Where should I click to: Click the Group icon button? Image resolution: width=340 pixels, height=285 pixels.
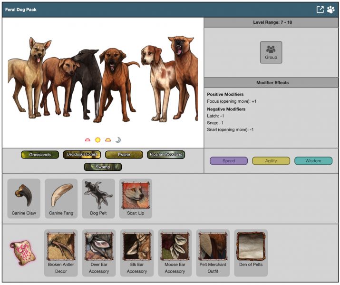coord(271,52)
